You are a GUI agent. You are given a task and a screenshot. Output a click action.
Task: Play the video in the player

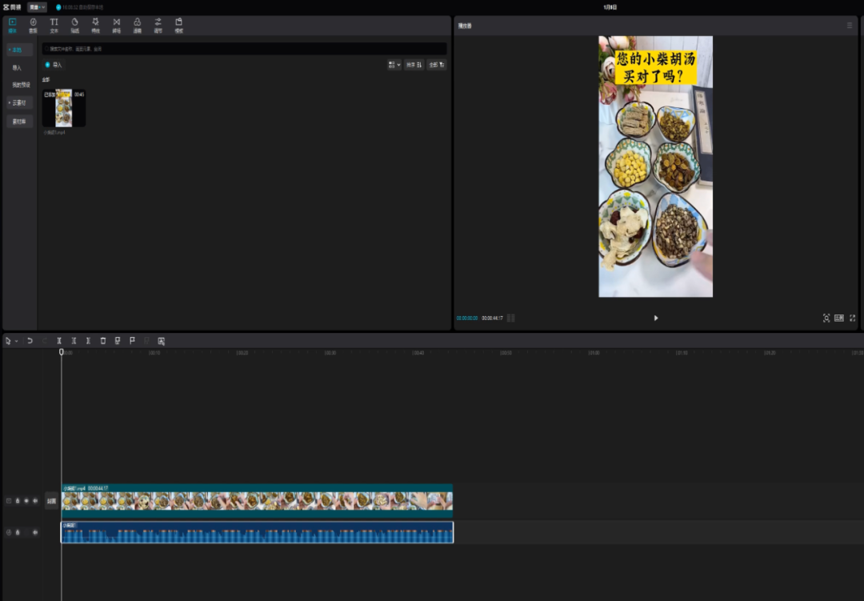[656, 318]
